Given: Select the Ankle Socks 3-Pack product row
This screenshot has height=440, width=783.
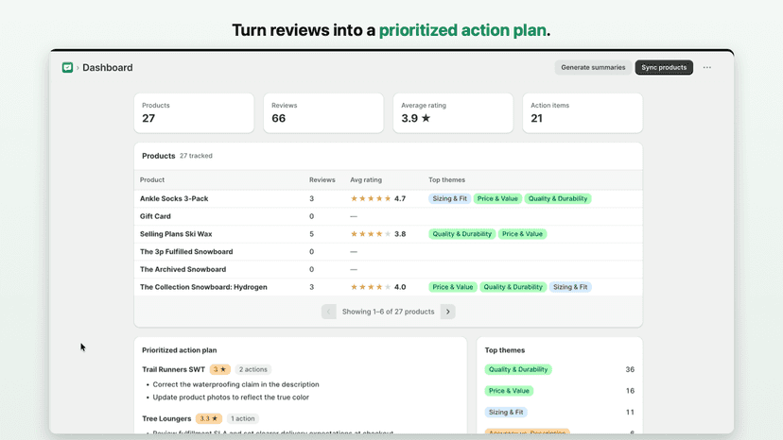Looking at the screenshot, I should pyautogui.click(x=388, y=198).
